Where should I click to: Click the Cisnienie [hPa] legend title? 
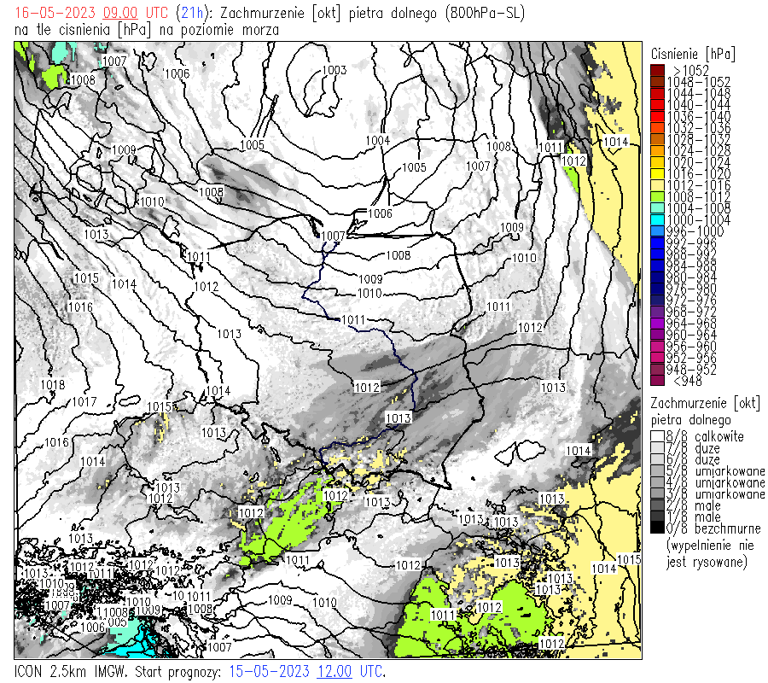[x=692, y=53]
